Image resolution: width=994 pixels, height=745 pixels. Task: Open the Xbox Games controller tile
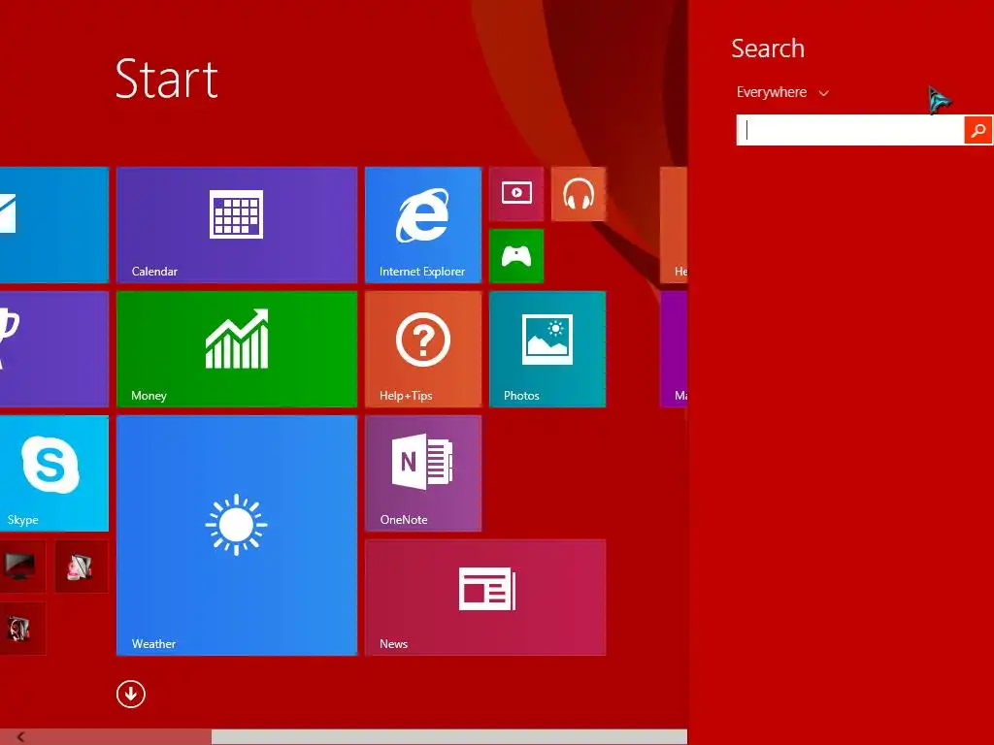516,256
